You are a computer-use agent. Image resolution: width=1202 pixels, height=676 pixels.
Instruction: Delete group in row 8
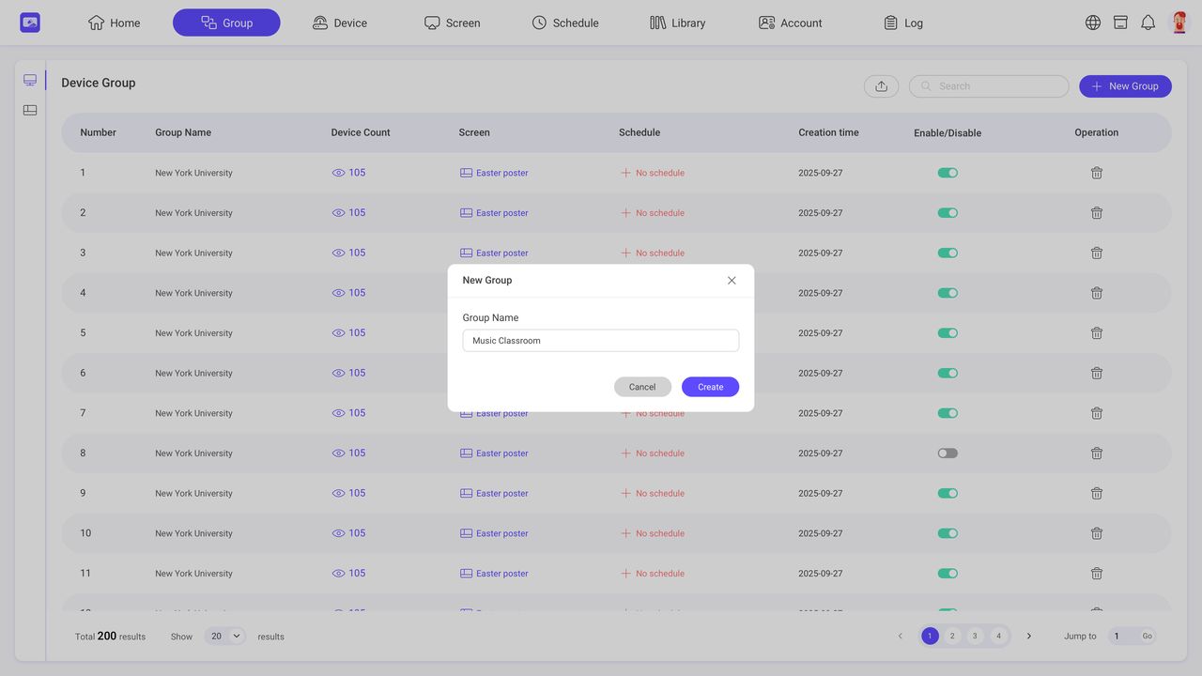coord(1096,453)
